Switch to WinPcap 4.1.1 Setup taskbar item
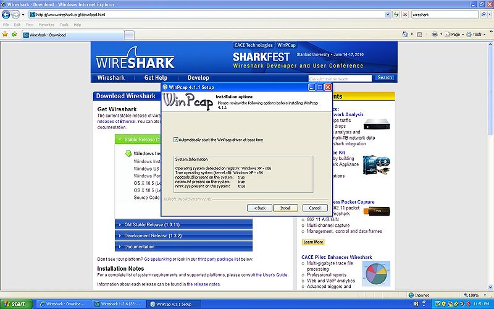The image size is (494, 309). (174, 304)
